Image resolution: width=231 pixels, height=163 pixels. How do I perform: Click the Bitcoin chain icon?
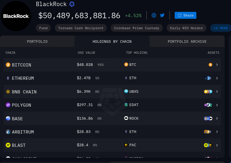pos(8,65)
